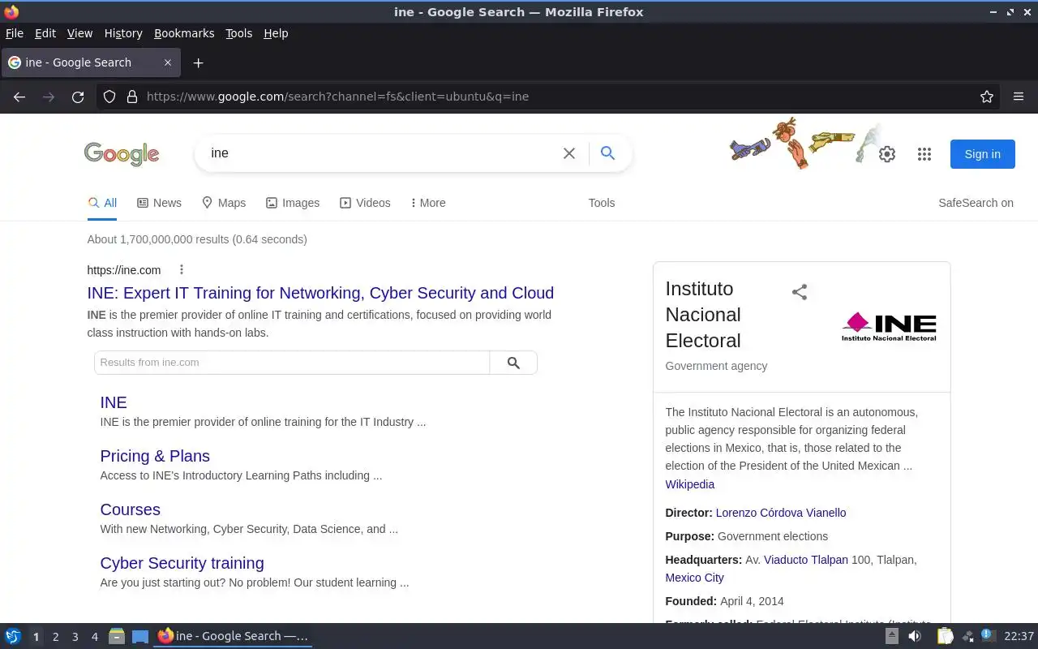1038x649 pixels.
Task: Open the View menu
Action: pos(79,33)
